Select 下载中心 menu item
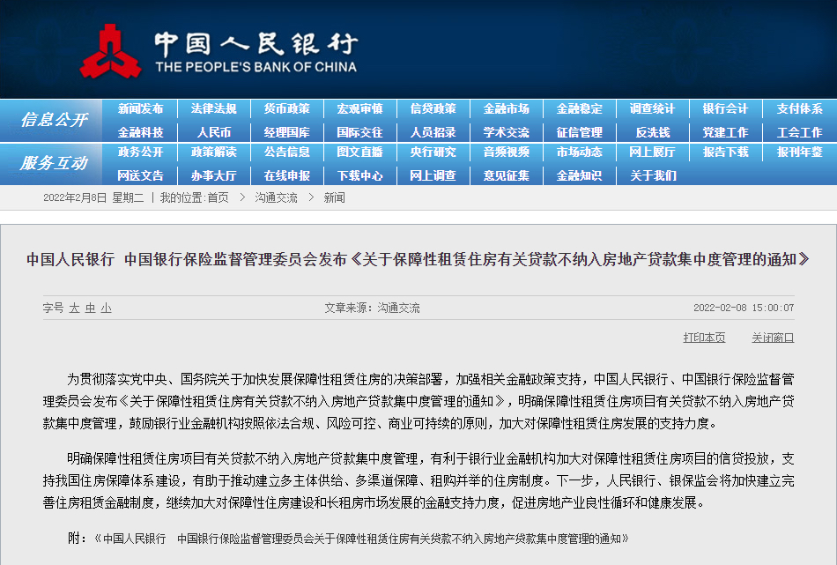 tap(359, 175)
